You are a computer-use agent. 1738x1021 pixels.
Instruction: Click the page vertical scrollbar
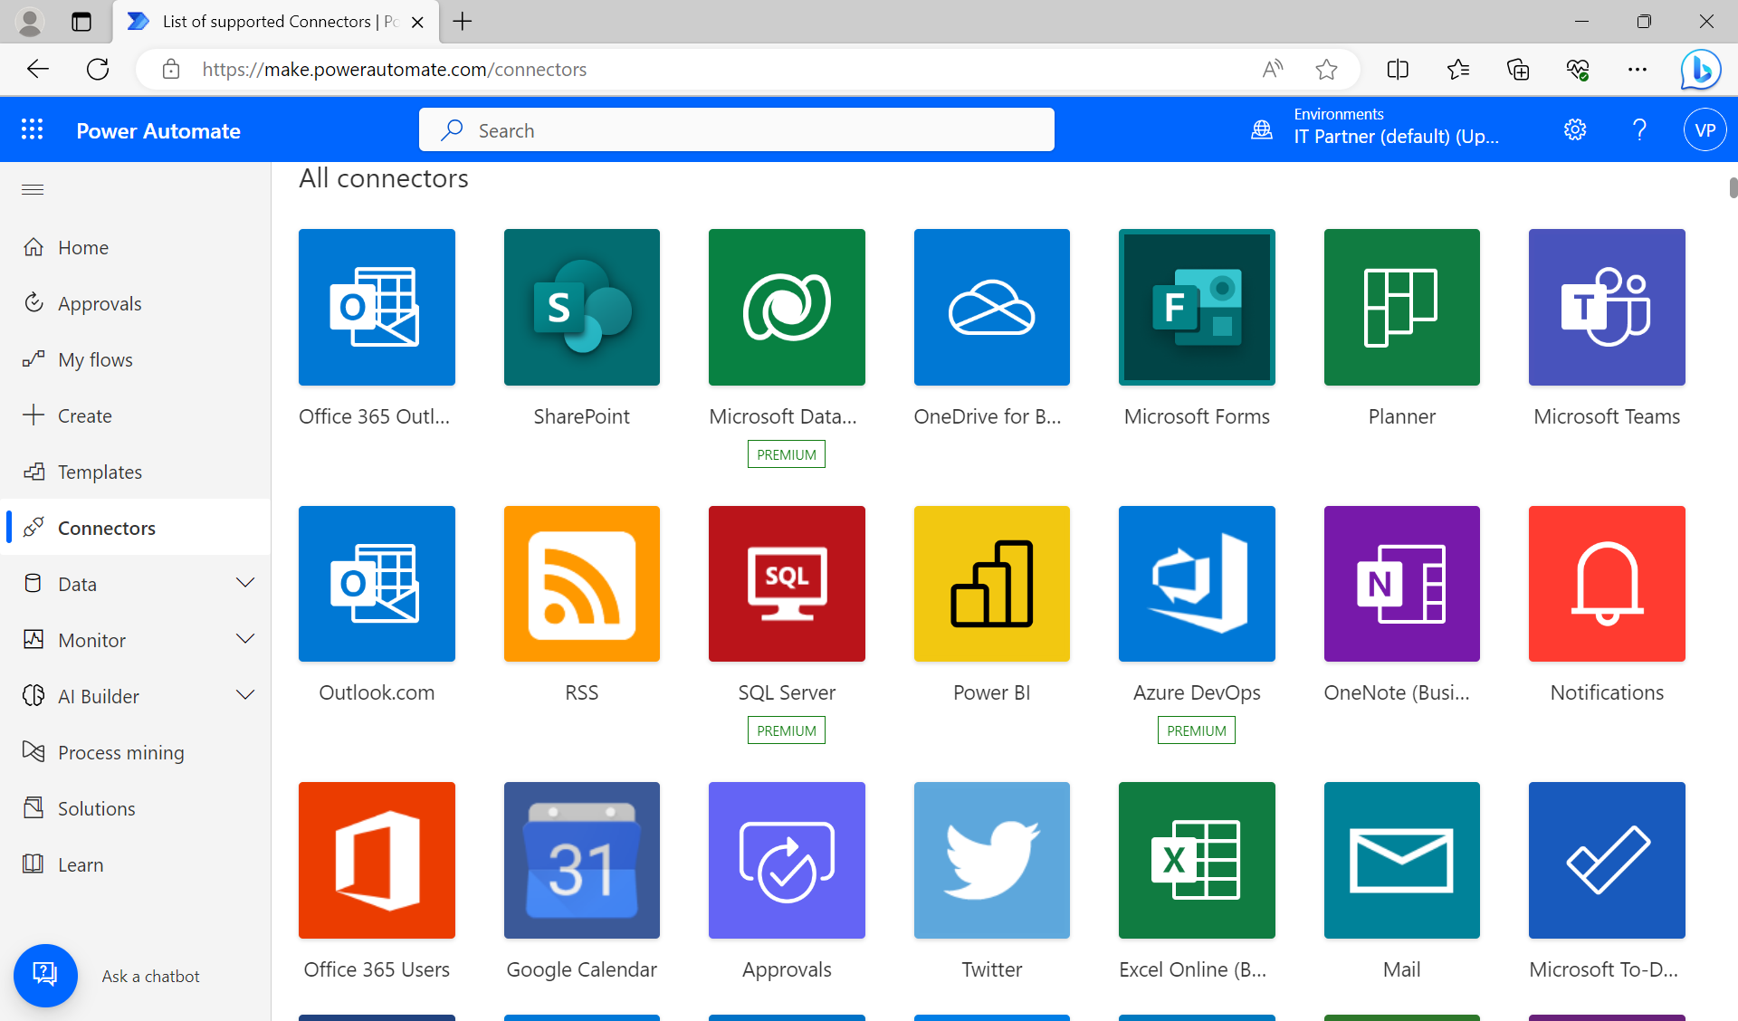click(x=1733, y=187)
